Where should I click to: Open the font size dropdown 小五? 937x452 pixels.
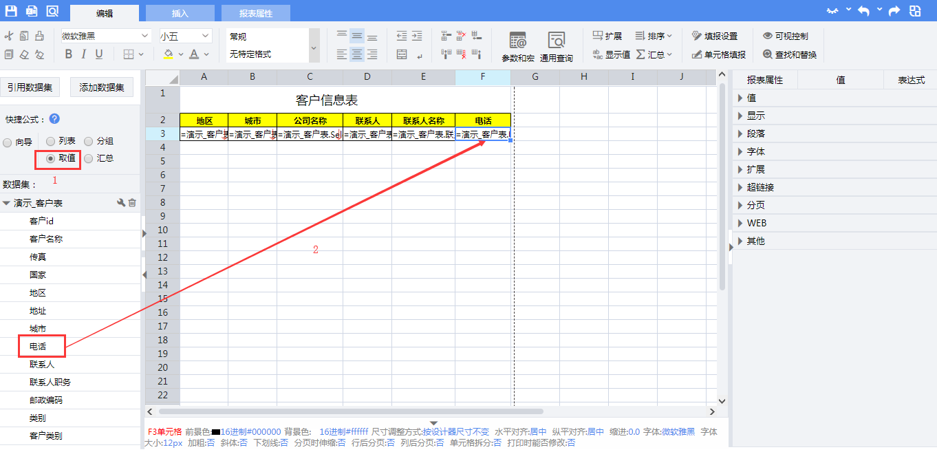[x=186, y=36]
